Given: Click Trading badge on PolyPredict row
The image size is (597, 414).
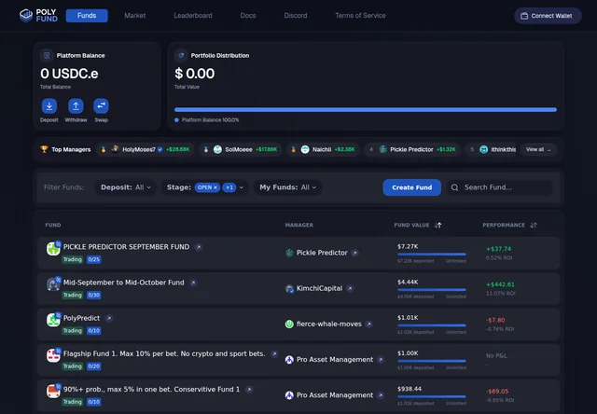Looking at the screenshot, I should [73, 331].
